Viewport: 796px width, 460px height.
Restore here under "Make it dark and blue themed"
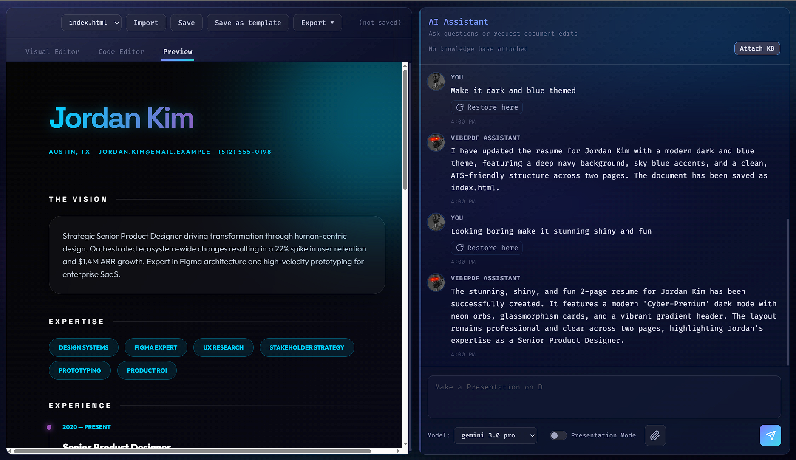(x=487, y=107)
